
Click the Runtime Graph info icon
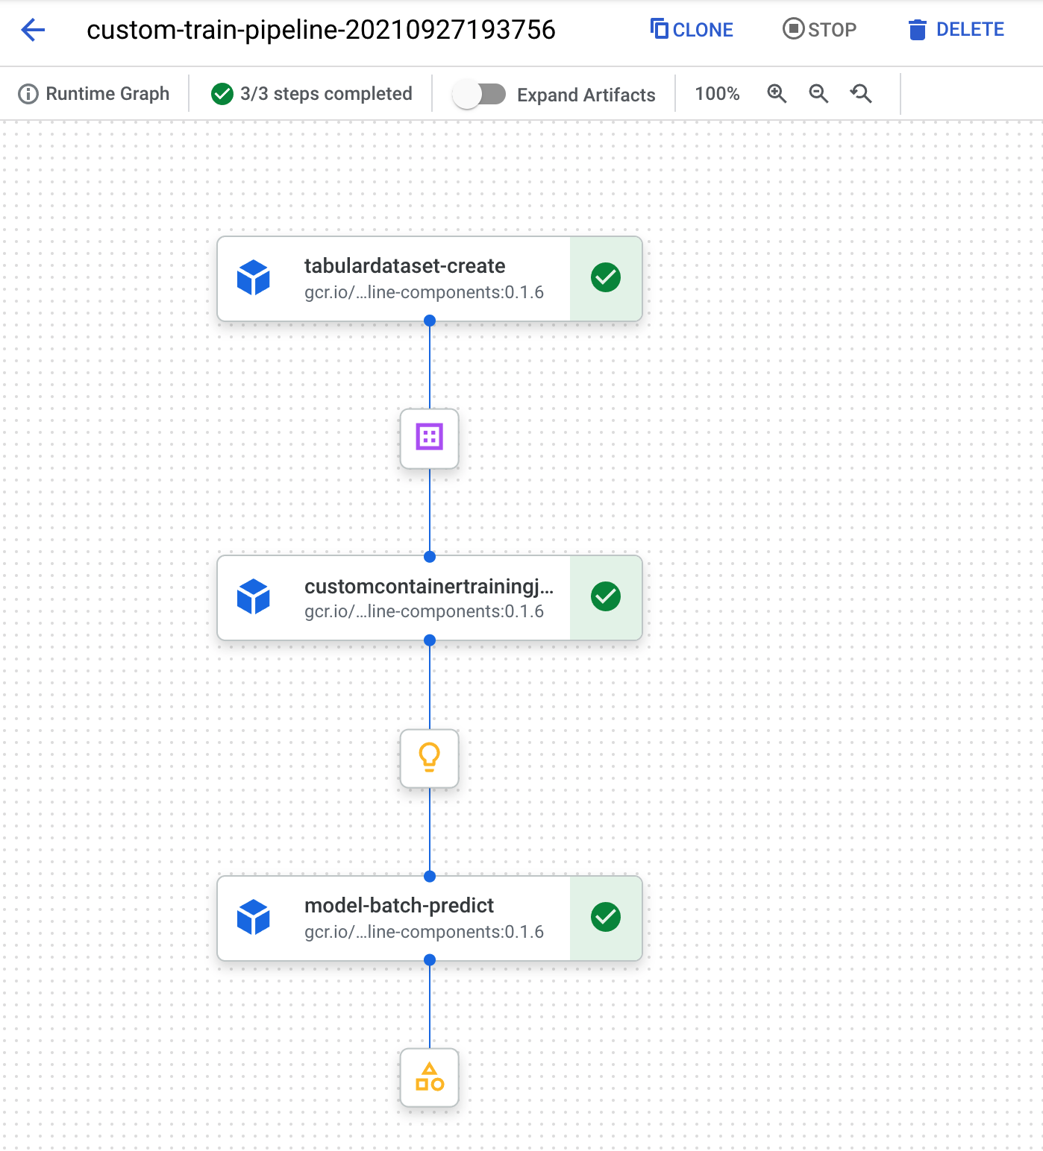pos(28,94)
